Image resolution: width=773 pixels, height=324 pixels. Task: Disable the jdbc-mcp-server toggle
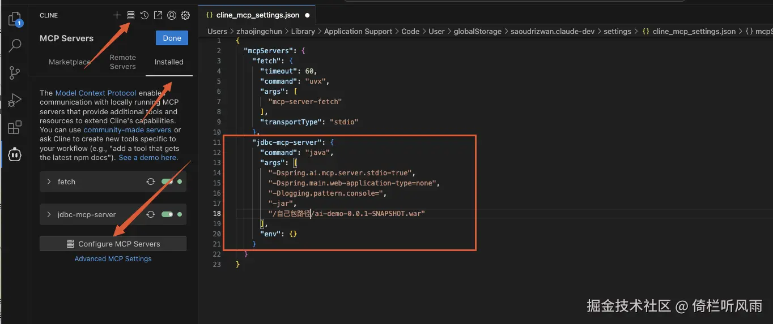[167, 214]
